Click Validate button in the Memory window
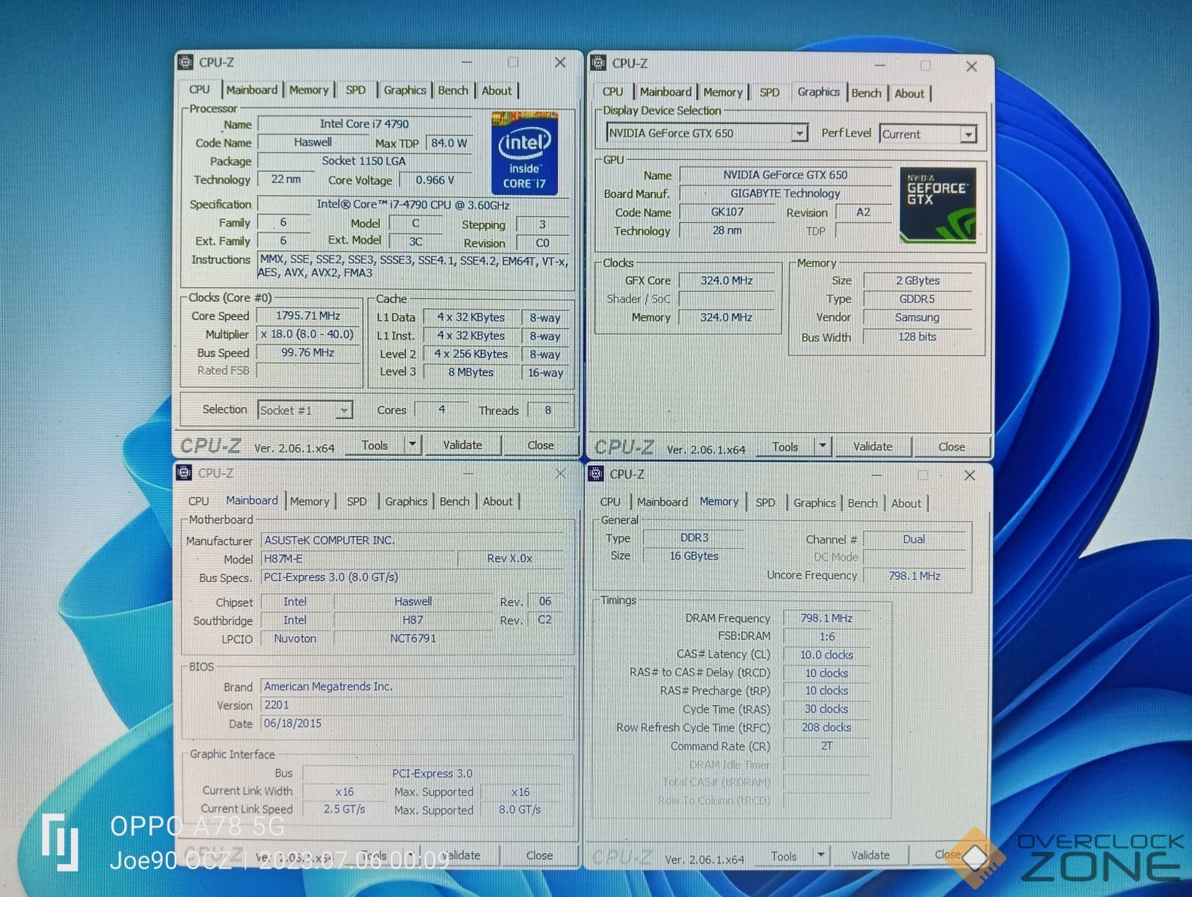This screenshot has height=897, width=1192. tap(870, 855)
